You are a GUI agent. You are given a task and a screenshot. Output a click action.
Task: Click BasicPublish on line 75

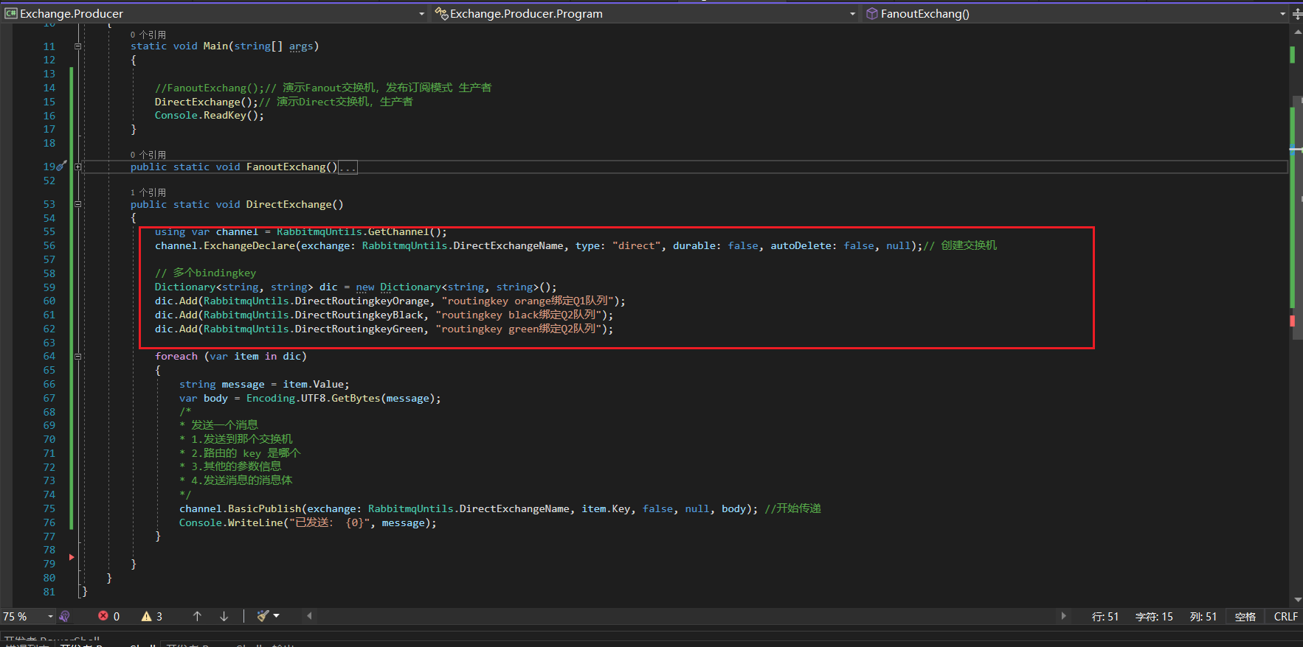(264, 509)
